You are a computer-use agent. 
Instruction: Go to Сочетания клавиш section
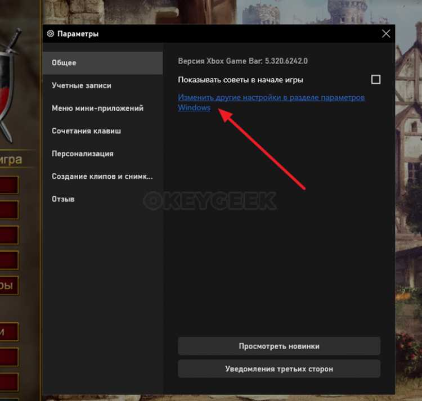[103, 131]
